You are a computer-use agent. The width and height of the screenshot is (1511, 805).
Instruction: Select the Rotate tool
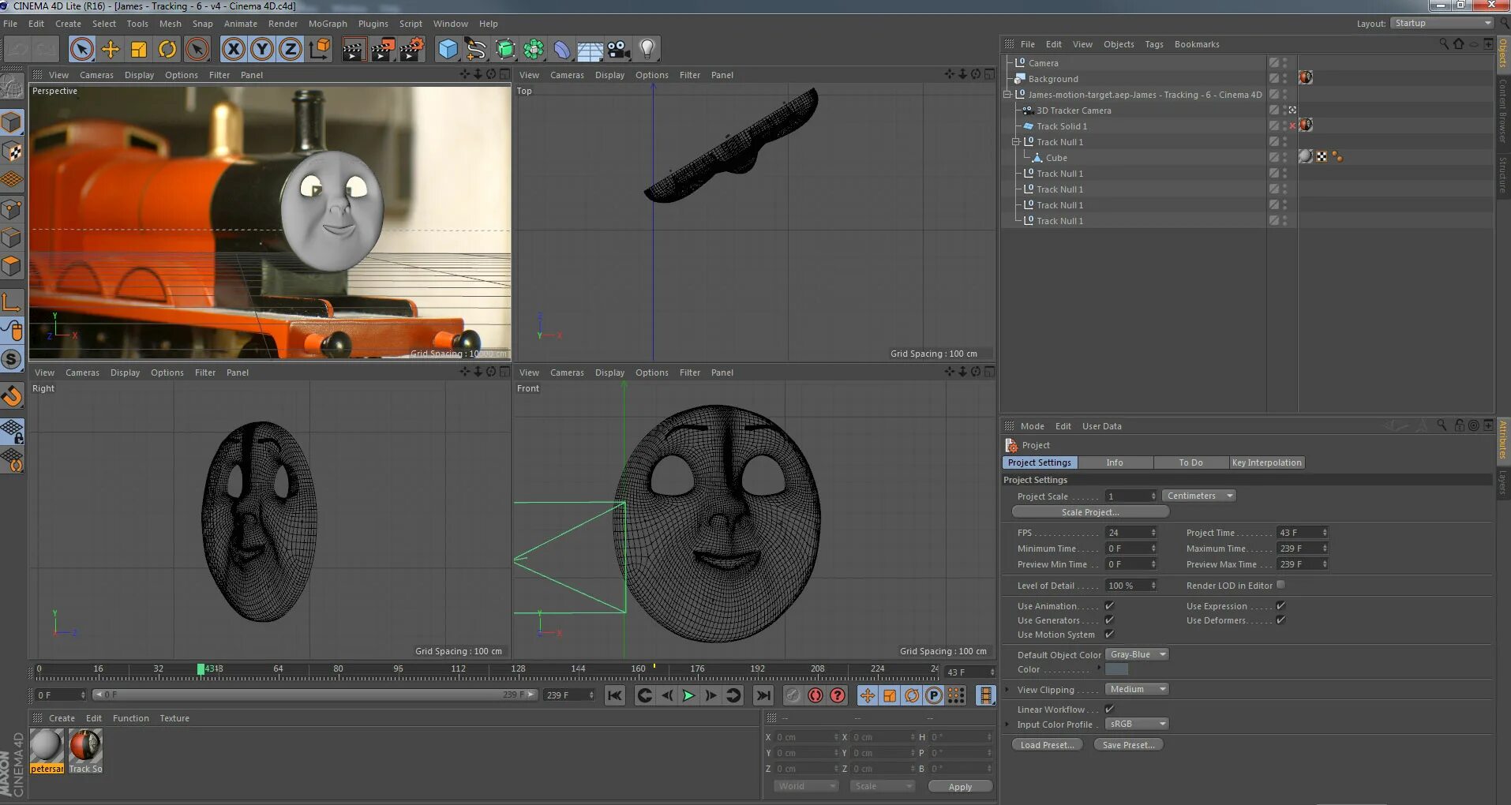click(x=167, y=50)
